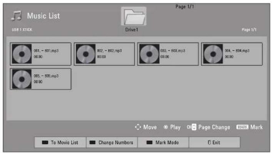Image resolution: width=272 pixels, height=153 pixels.
Task: Select the disc thumbnail for track 004
Action: (213, 54)
